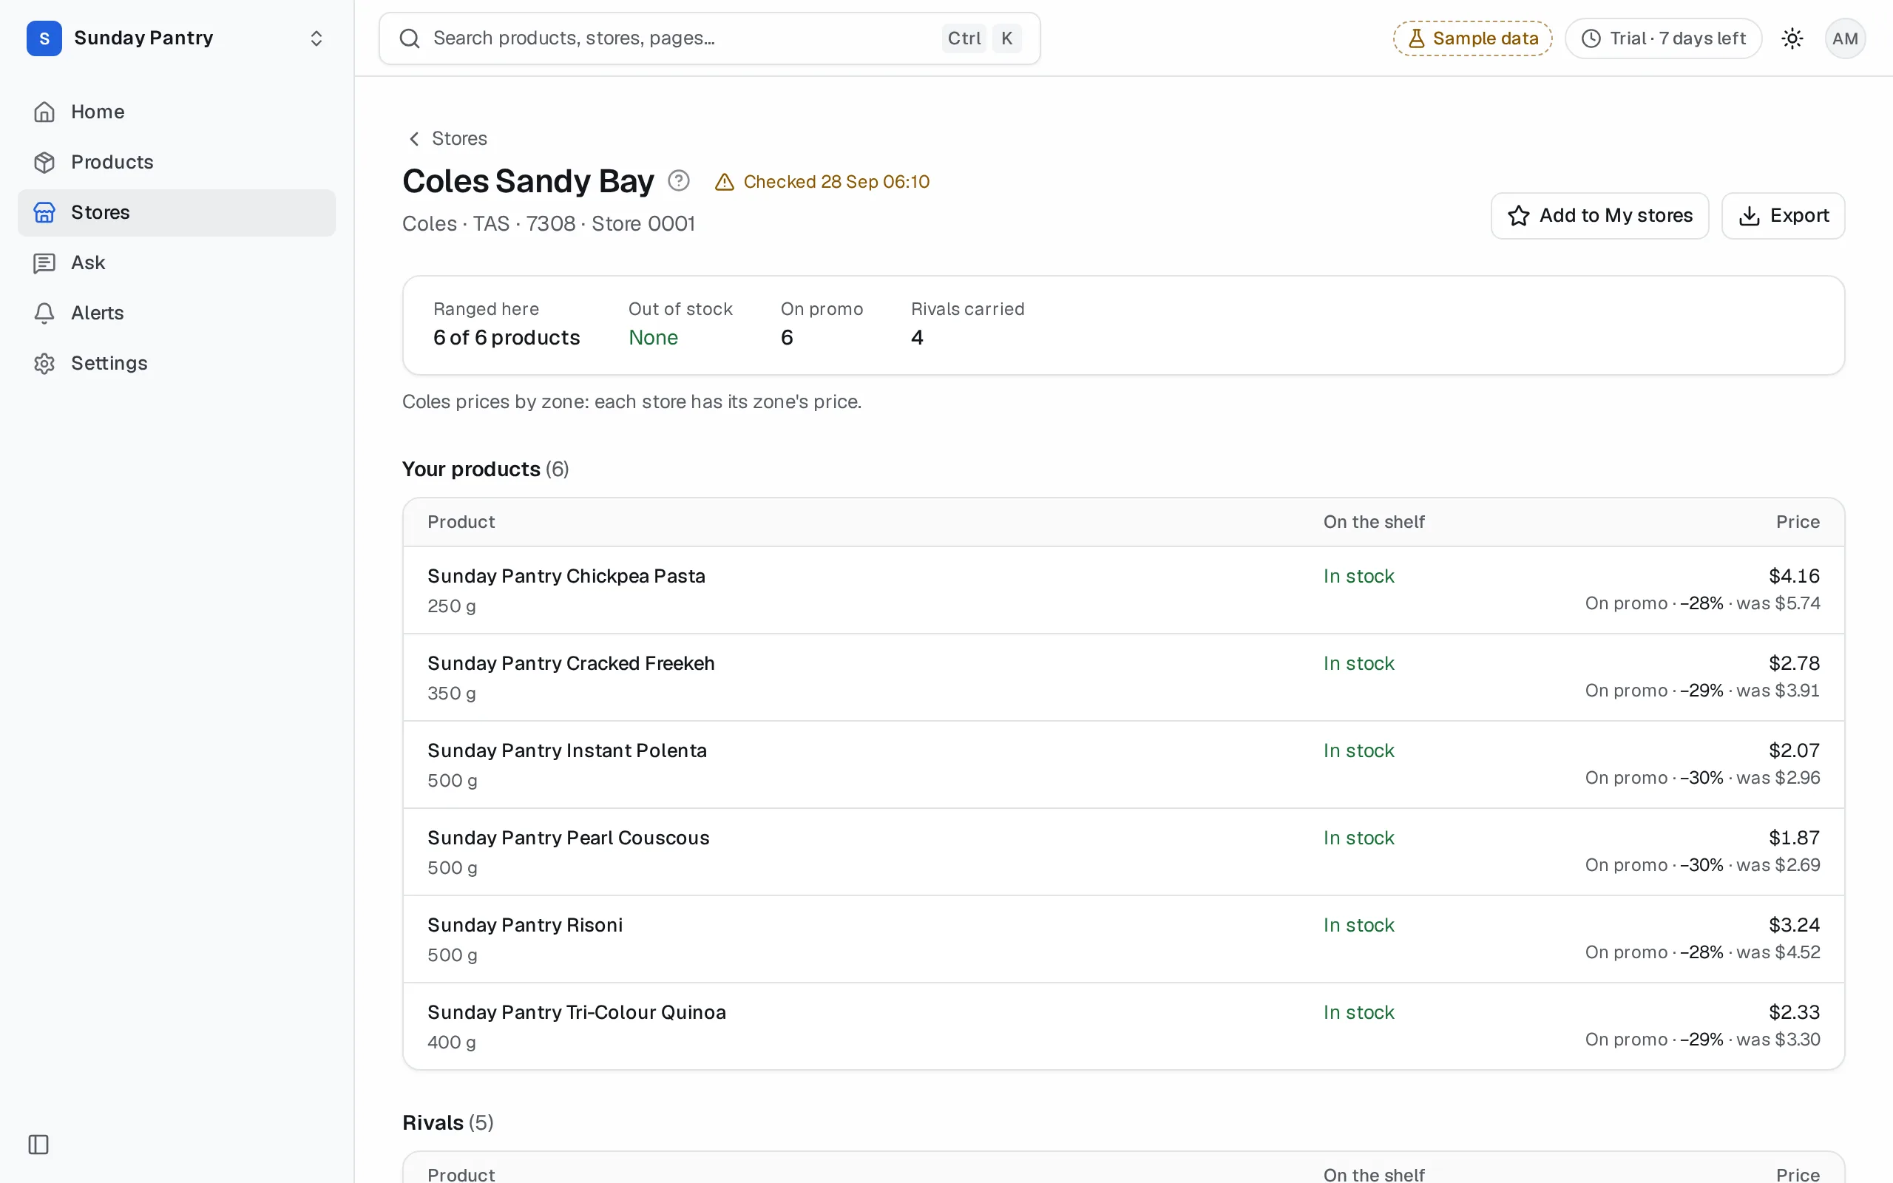
Task: Open the AM user avatar menu
Action: 1844,38
